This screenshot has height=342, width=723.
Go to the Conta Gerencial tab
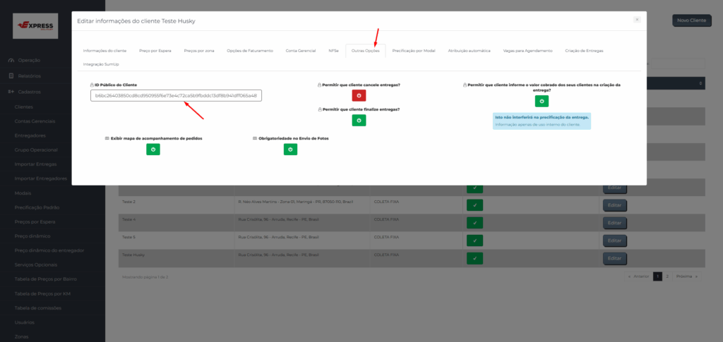pyautogui.click(x=301, y=51)
